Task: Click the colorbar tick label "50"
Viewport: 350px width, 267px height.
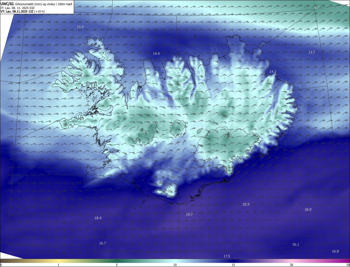Action: [348, 265]
